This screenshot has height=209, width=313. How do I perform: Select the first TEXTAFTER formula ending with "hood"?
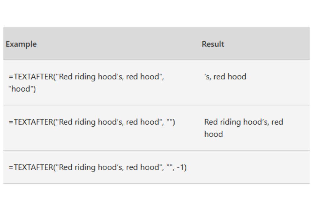tap(86, 82)
